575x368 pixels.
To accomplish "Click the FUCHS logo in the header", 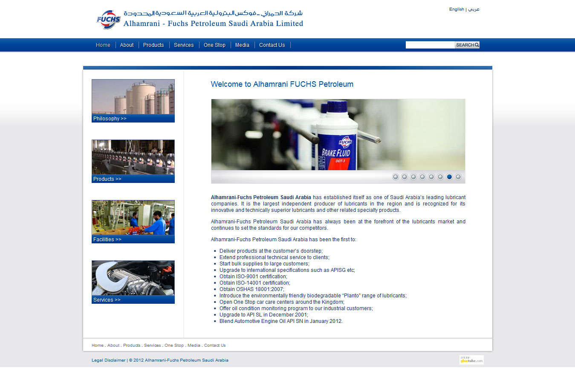I will coord(109,20).
